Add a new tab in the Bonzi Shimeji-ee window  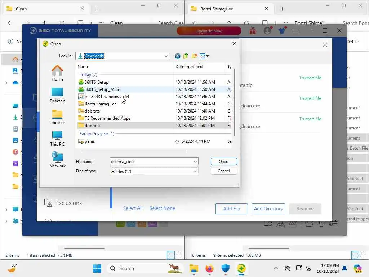(x=282, y=9)
